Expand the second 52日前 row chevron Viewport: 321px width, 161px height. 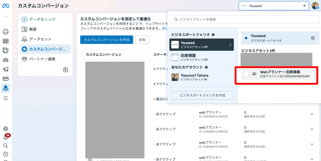tap(312, 129)
